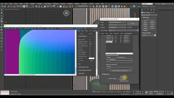Click the Box primitive button
The image size is (174, 98).
(145, 21)
